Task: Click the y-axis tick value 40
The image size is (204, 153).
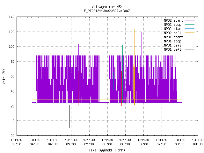Action: (12, 91)
